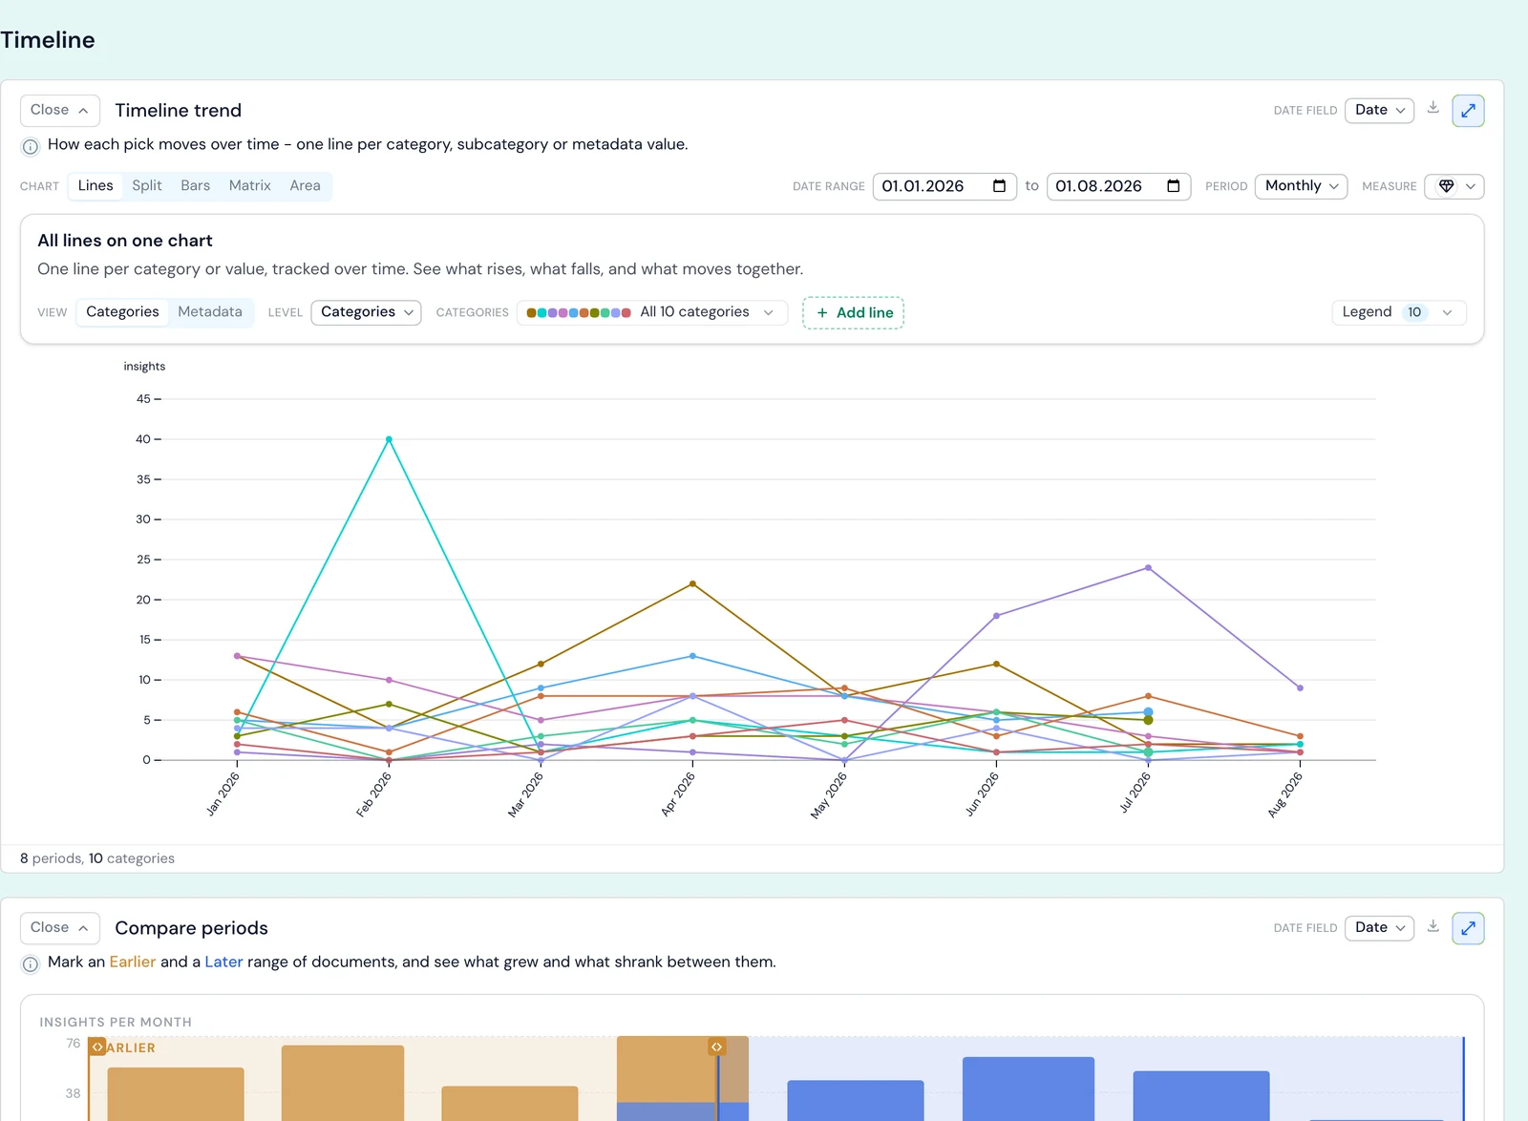
Task: Select the Lines chart tab
Action: (95, 186)
